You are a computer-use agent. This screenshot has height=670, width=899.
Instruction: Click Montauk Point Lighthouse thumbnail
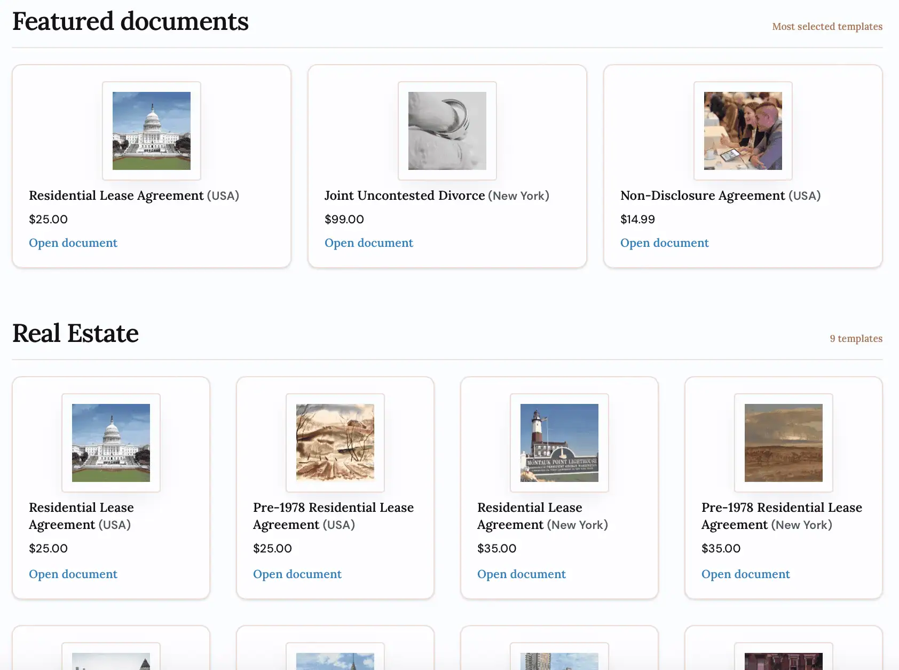point(559,443)
